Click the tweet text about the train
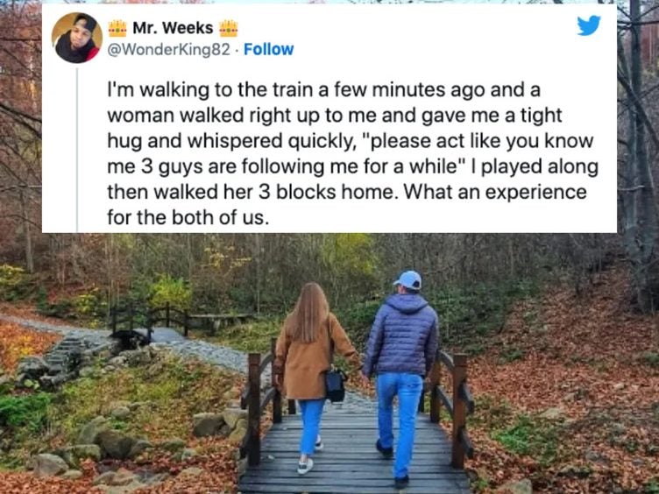This screenshot has height=494, width=659. click(x=352, y=154)
